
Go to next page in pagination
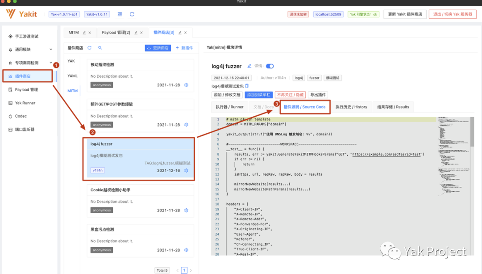191,270
